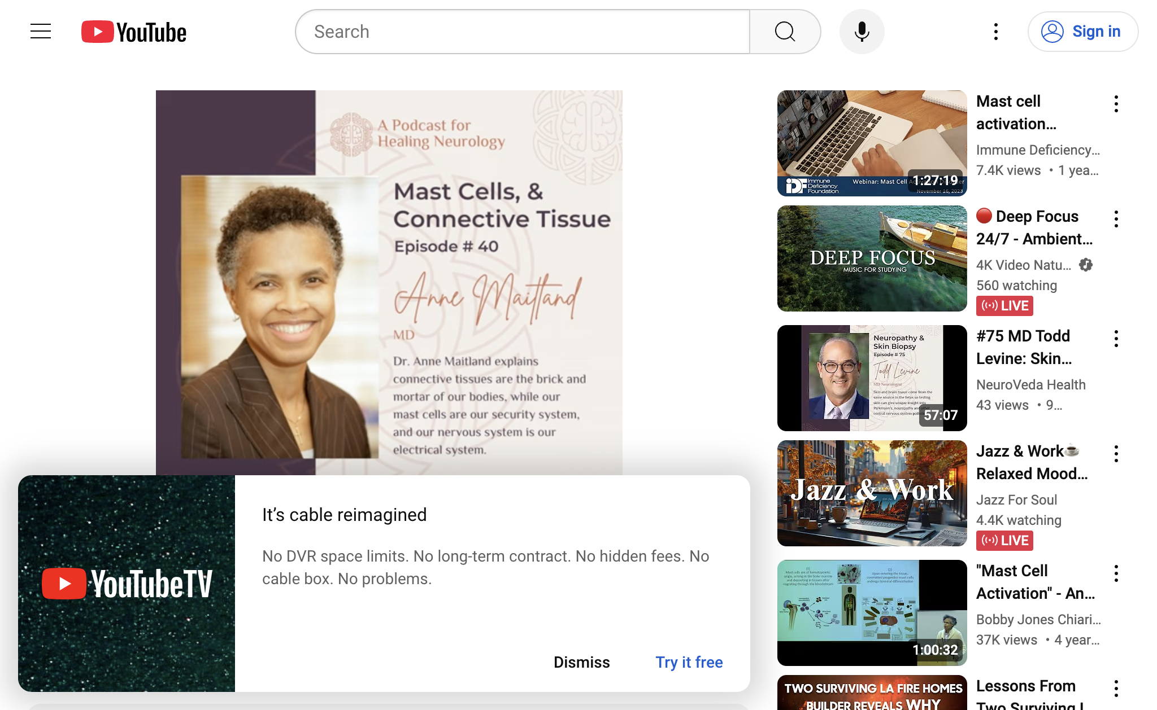Start voice search with microphone icon
1157x710 pixels.
tap(862, 32)
